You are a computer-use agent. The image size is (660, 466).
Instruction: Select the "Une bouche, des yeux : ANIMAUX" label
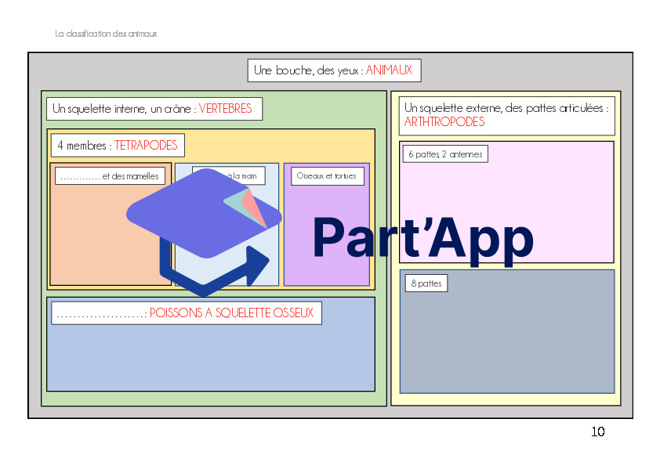[334, 70]
